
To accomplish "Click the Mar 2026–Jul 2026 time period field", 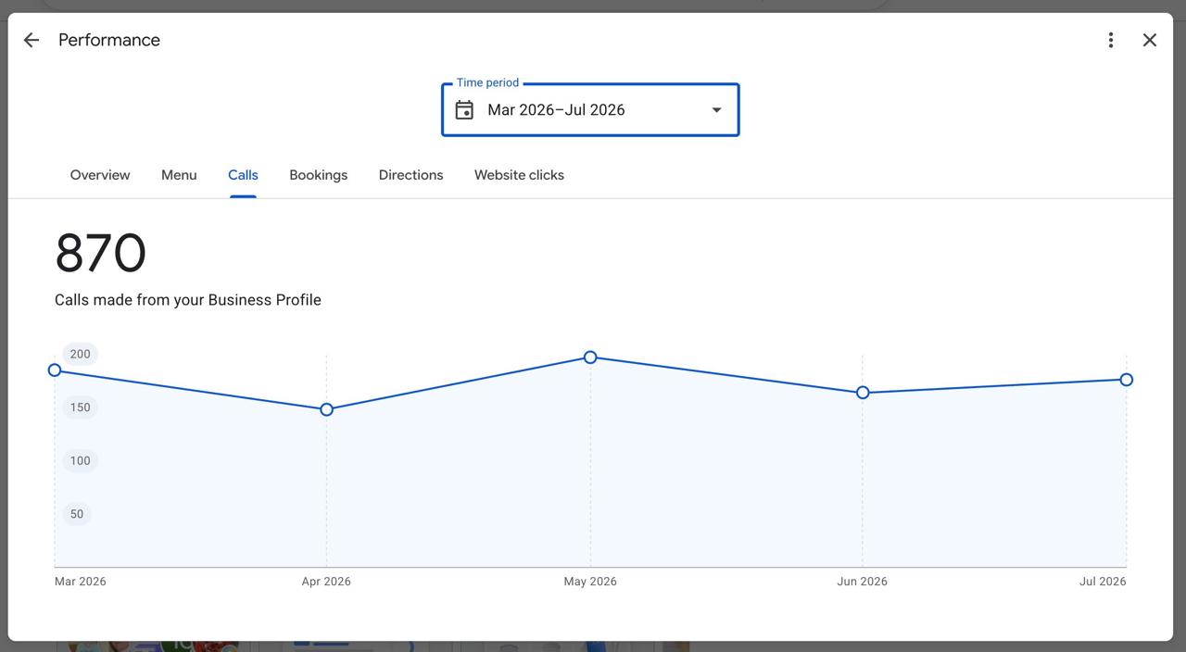I will 590,109.
